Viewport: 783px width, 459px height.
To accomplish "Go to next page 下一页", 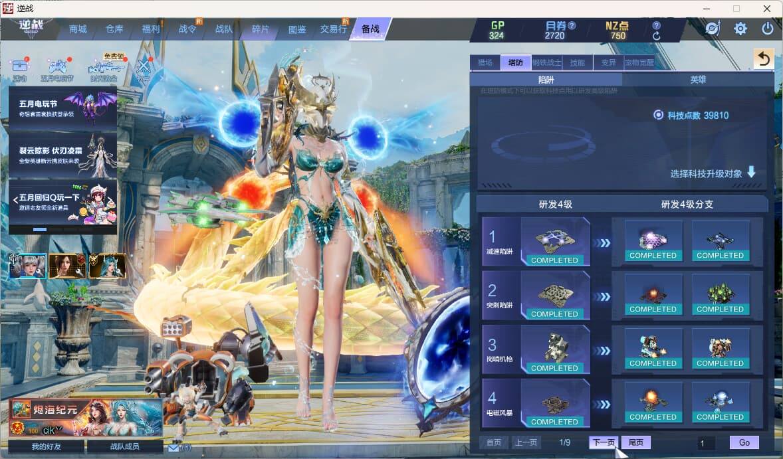I will pyautogui.click(x=604, y=442).
